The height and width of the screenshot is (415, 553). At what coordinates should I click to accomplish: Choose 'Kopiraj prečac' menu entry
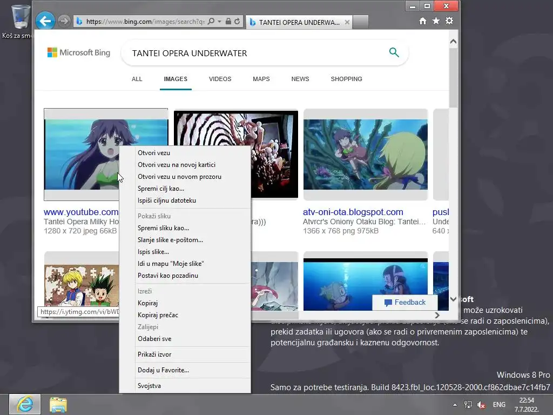click(x=185, y=315)
